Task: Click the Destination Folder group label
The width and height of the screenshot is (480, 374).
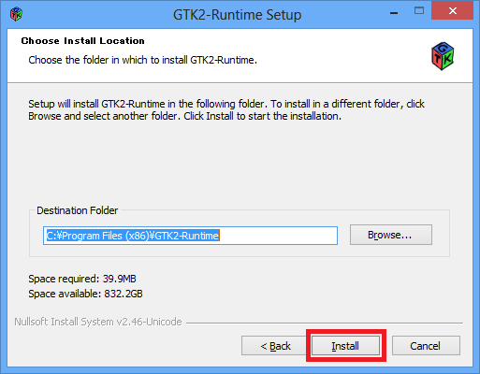Action: pos(78,210)
